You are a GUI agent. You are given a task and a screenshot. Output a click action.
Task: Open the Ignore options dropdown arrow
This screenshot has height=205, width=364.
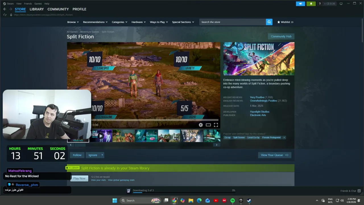pyautogui.click(x=102, y=155)
